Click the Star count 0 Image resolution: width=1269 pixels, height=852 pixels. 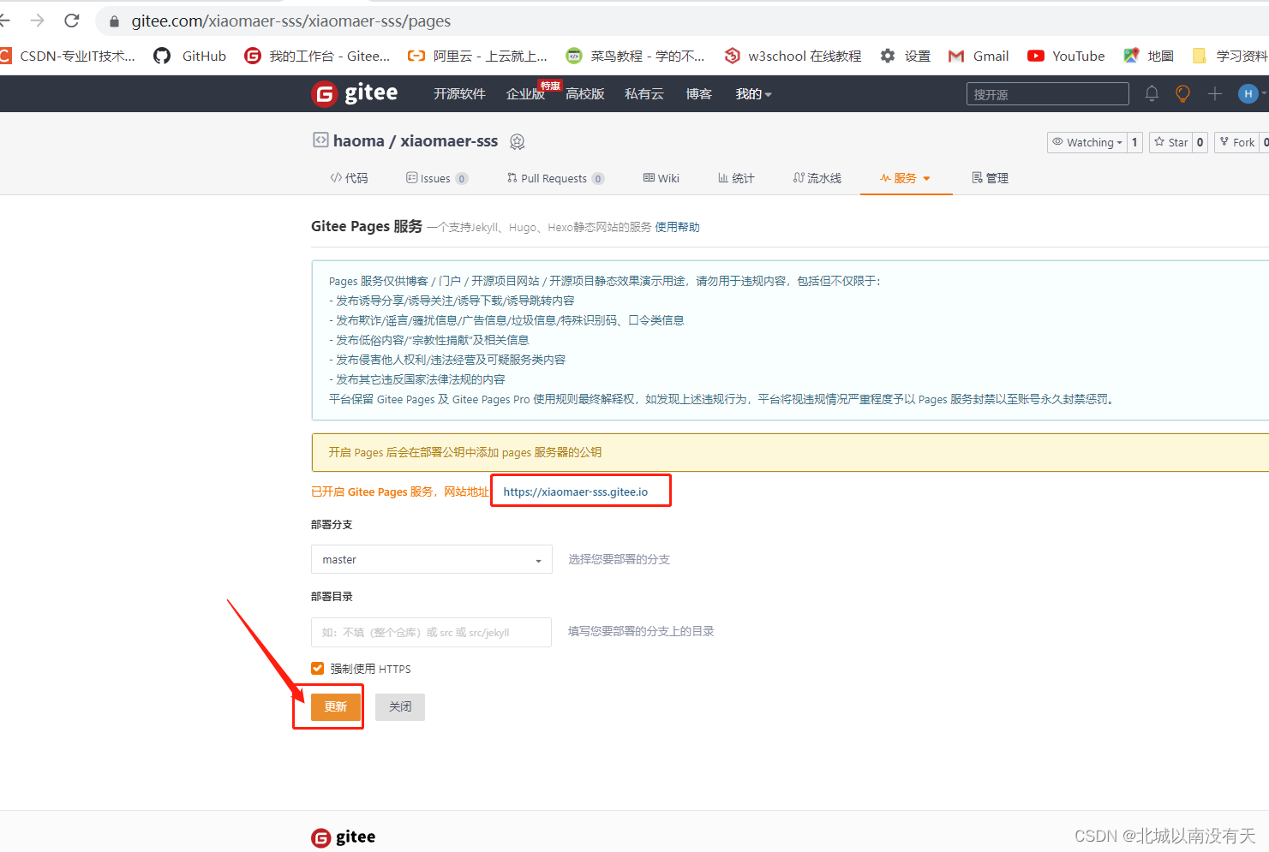pos(1200,142)
